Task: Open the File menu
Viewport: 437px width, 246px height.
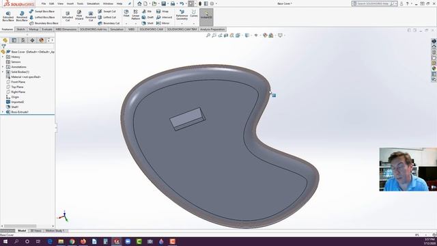Action: click(x=44, y=4)
